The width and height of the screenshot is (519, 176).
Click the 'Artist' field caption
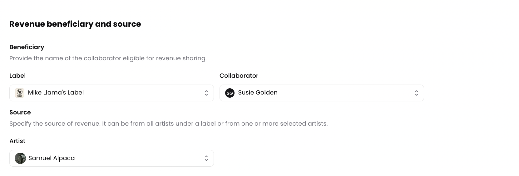(17, 141)
